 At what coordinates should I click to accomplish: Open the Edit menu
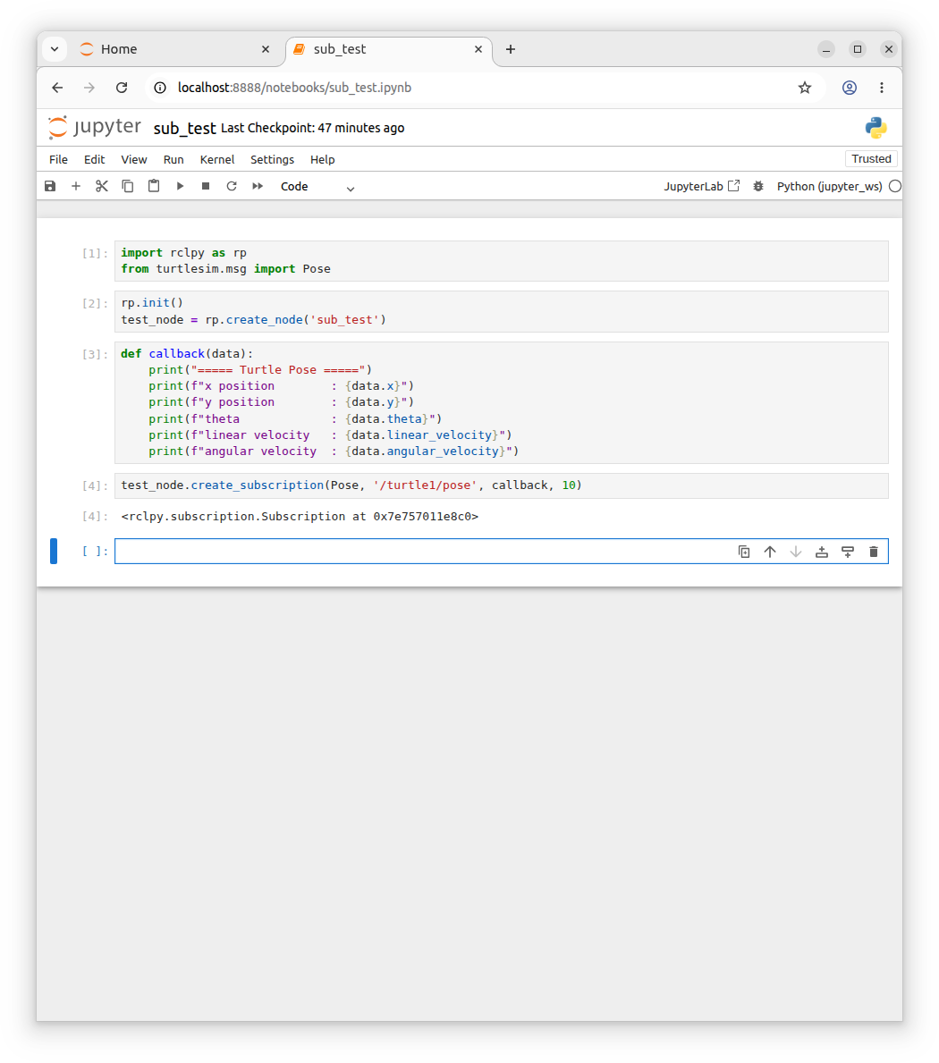tap(94, 159)
